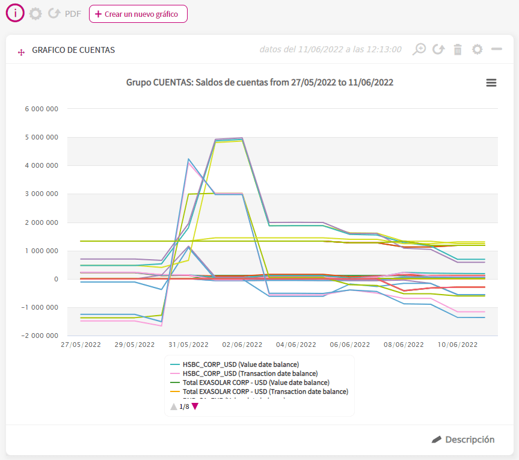Click Crear un nuevo gráfico button

pos(138,14)
